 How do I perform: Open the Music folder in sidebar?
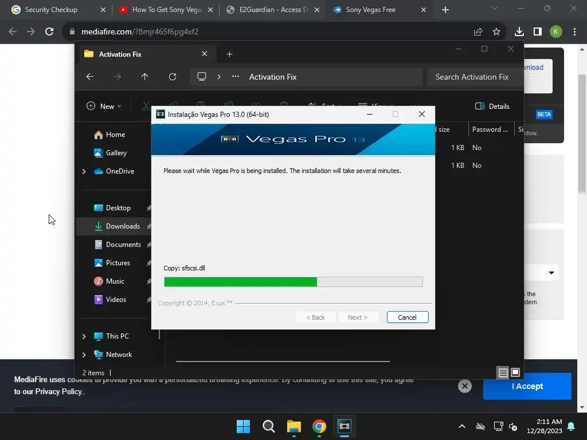coord(109,281)
